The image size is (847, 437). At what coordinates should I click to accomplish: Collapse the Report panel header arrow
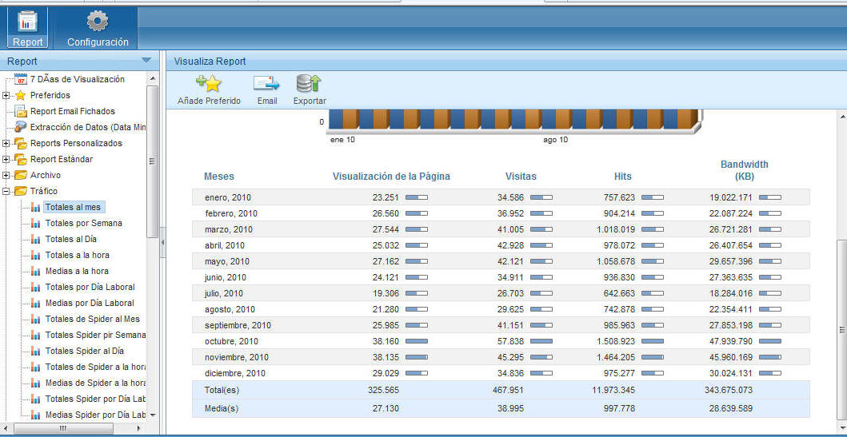tap(146, 60)
